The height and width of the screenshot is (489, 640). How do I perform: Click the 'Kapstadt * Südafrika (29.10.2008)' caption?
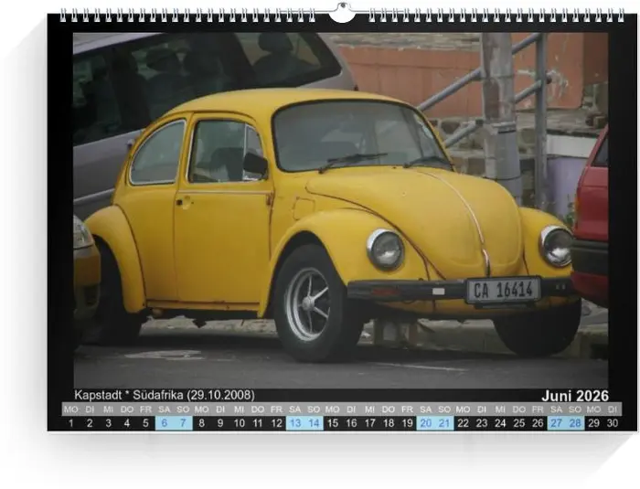tap(164, 395)
